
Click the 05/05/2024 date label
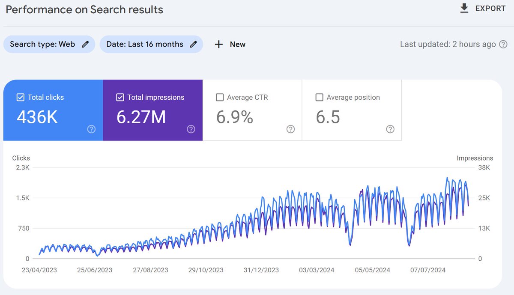point(373,270)
